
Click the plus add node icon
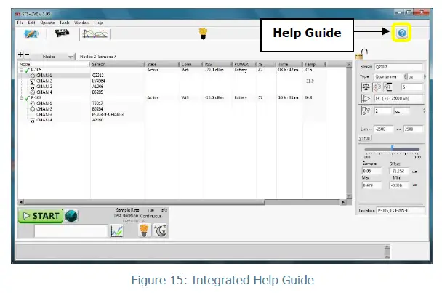(20, 55)
